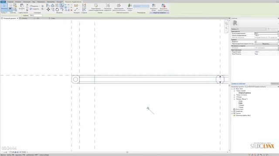Click the Глубина depth input field

(x=35, y=16)
